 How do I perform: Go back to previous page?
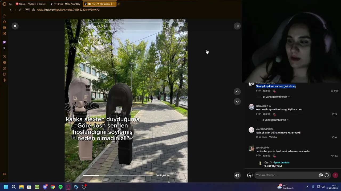[x=11, y=10]
